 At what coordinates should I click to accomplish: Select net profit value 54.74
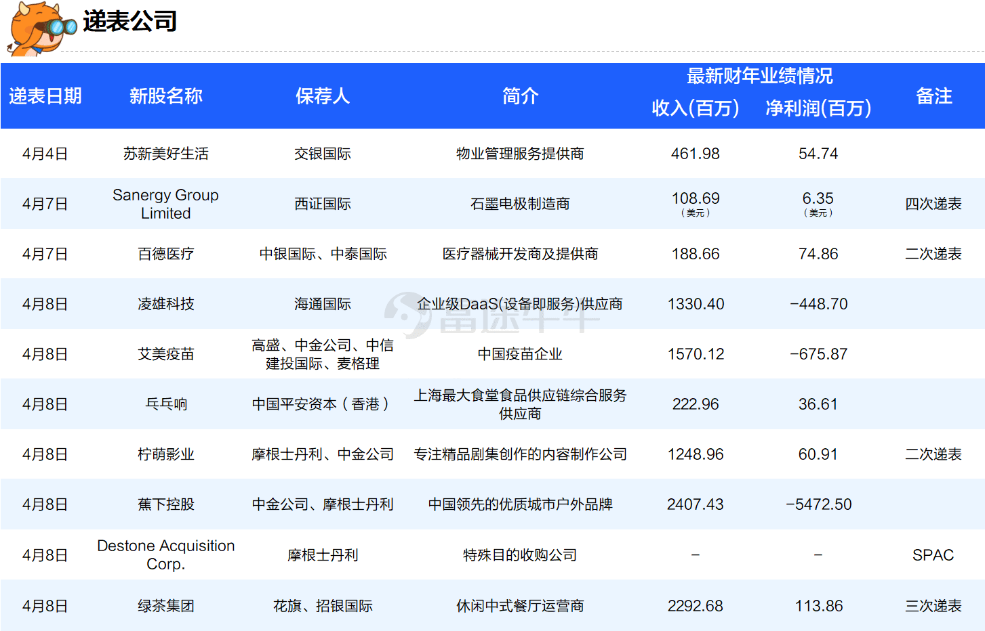[x=818, y=154]
